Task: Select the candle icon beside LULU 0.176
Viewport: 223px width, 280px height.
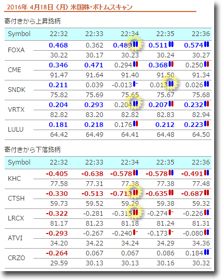Action: pos(135,123)
